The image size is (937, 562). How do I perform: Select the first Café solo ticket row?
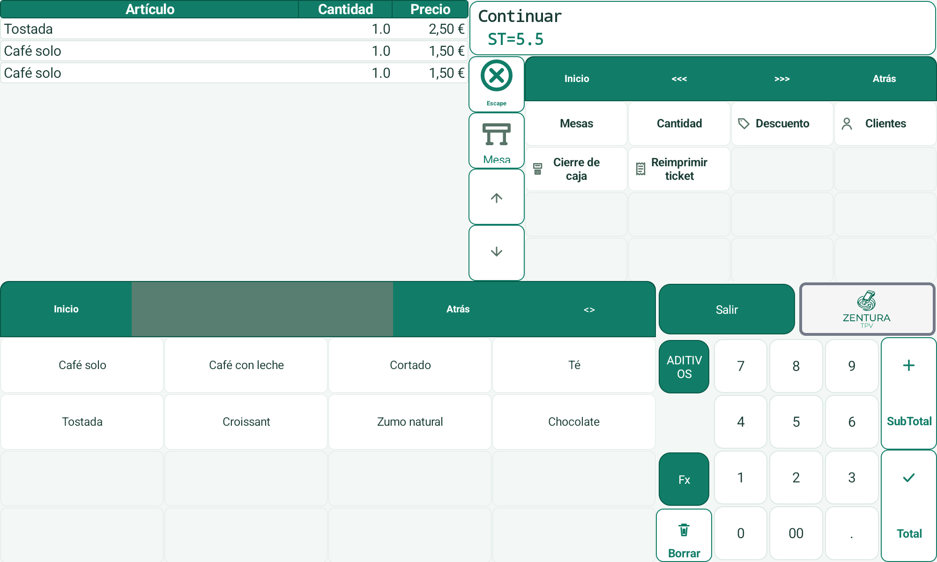coord(234,51)
